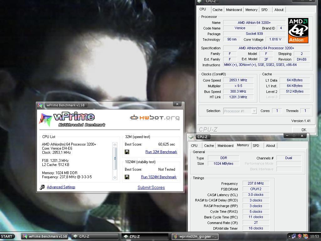Click Level 2 cache value 512 KBytes
This screenshot has width=321, height=241.
coord(295,91)
